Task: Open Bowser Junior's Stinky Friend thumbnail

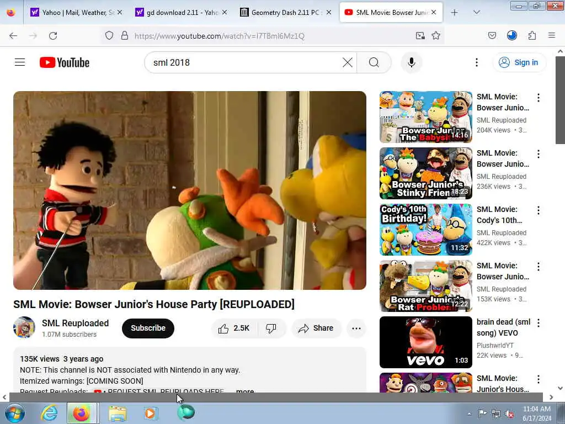Action: (425, 173)
